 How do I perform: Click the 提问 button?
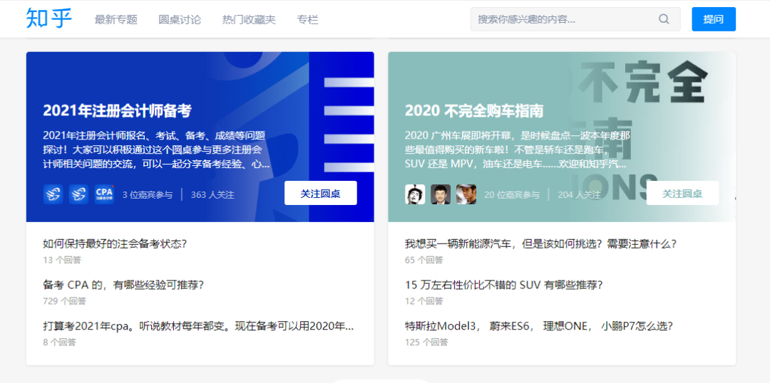click(x=714, y=19)
